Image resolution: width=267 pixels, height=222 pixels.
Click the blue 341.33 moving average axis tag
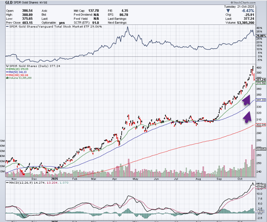(x=261, y=100)
